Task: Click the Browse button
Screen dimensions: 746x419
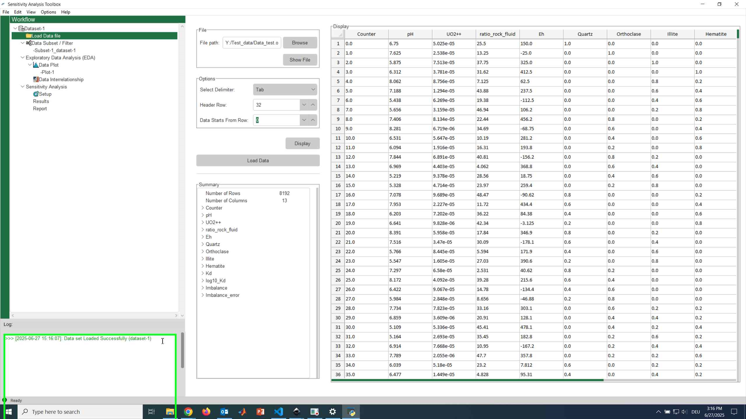Action: coord(300,43)
